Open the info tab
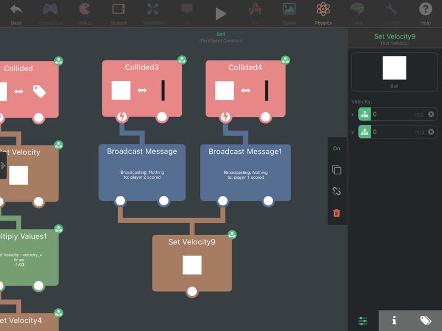This screenshot has height=331, width=442. point(394,321)
